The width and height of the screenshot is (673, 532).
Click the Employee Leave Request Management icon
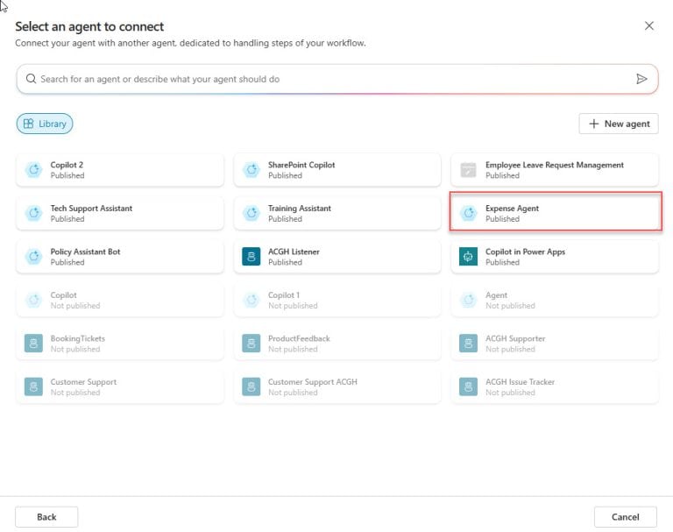click(x=469, y=170)
